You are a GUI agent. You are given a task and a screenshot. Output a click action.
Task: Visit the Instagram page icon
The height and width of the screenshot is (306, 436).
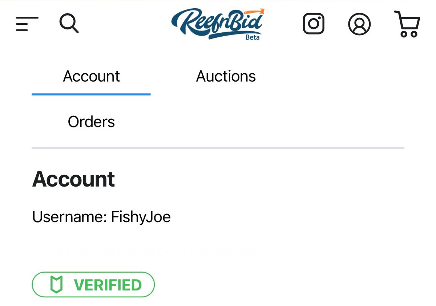[314, 24]
